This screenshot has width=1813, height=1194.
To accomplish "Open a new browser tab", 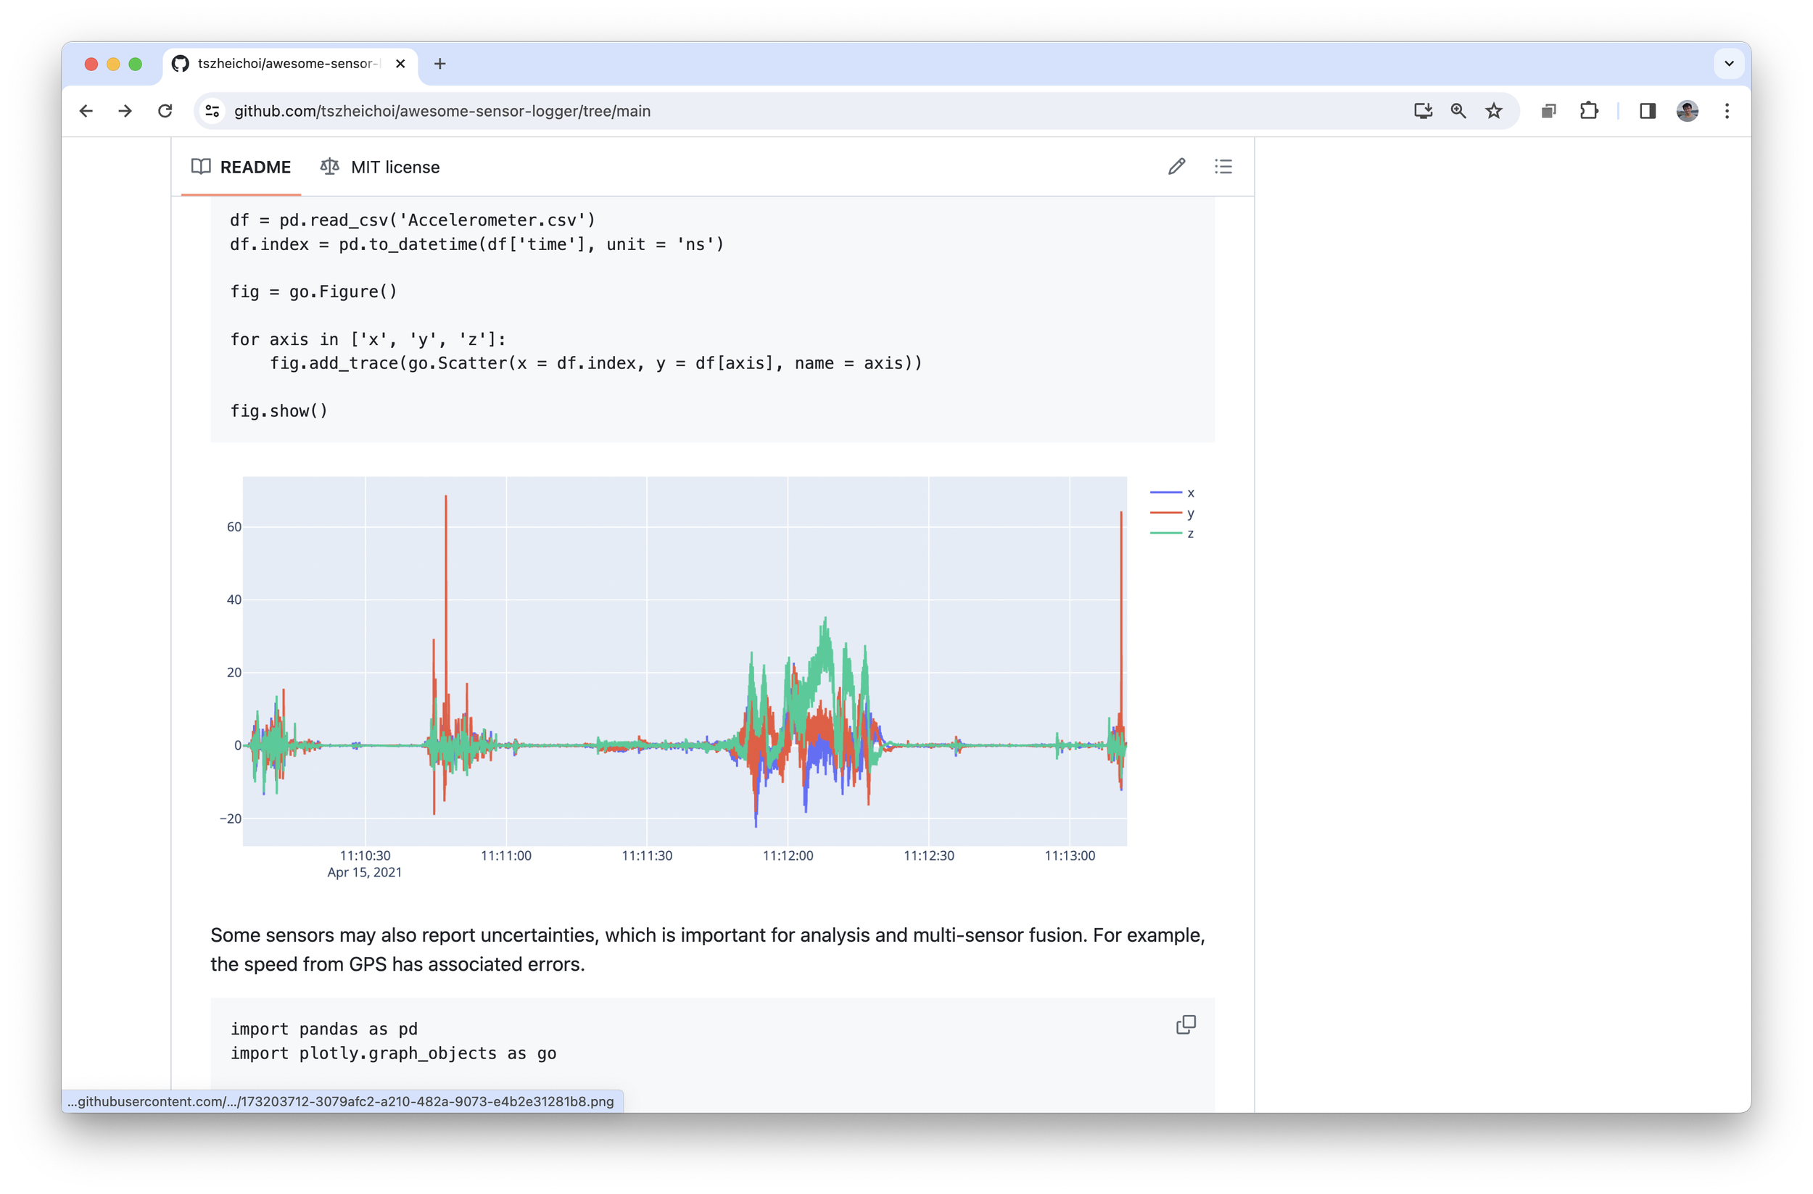I will coord(439,64).
